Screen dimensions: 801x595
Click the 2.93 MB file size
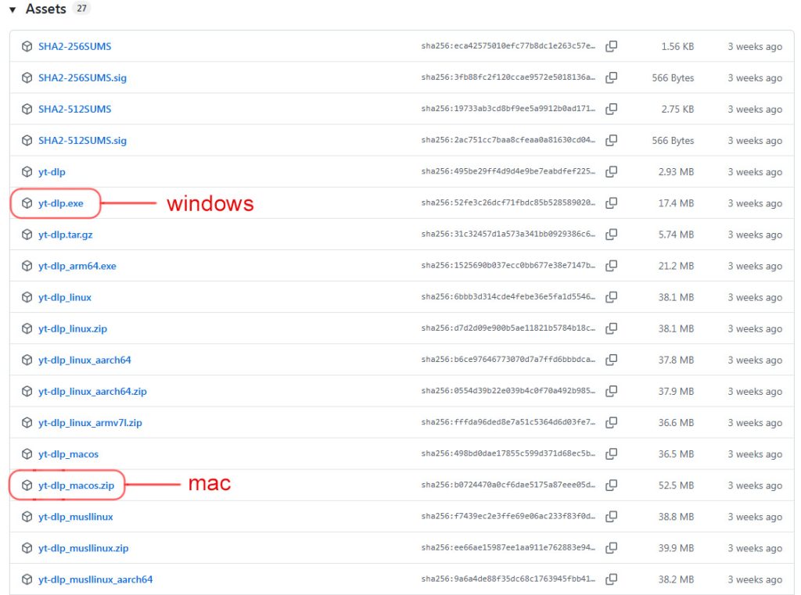[x=676, y=171]
